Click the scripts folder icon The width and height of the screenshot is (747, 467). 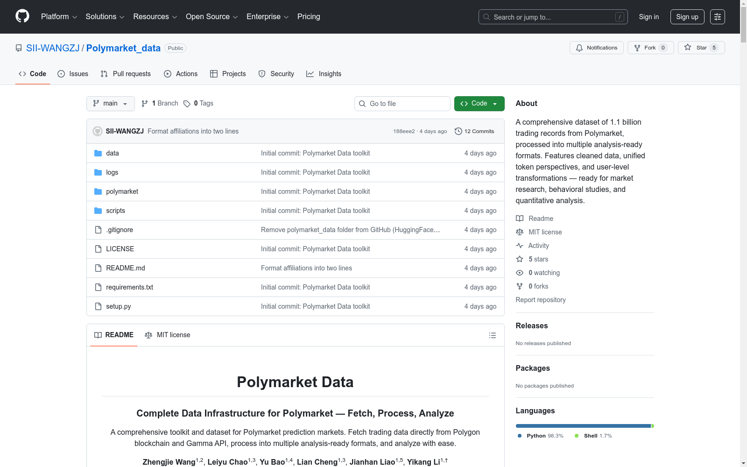[98, 211]
